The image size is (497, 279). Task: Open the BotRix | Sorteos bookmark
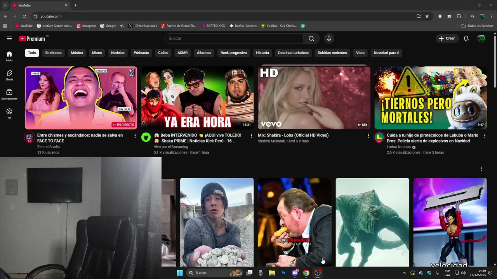[x=243, y=26]
